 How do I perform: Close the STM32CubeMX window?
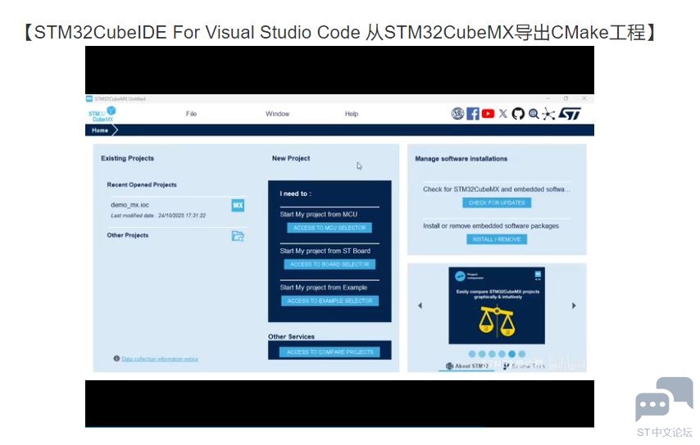pos(584,98)
